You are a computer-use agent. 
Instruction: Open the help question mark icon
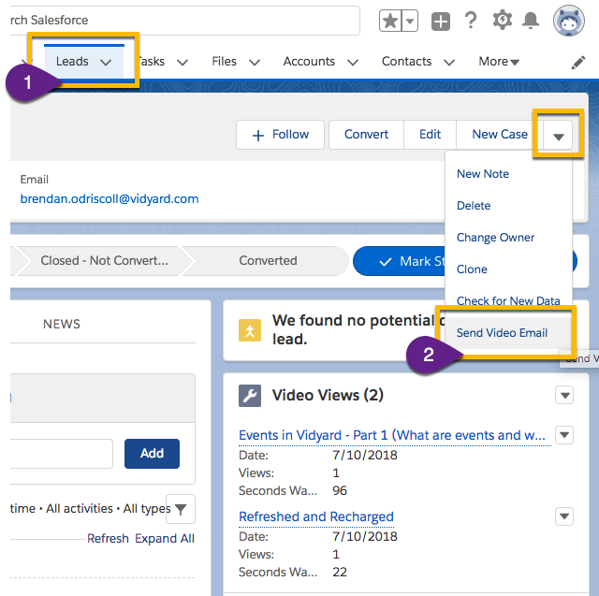(471, 21)
